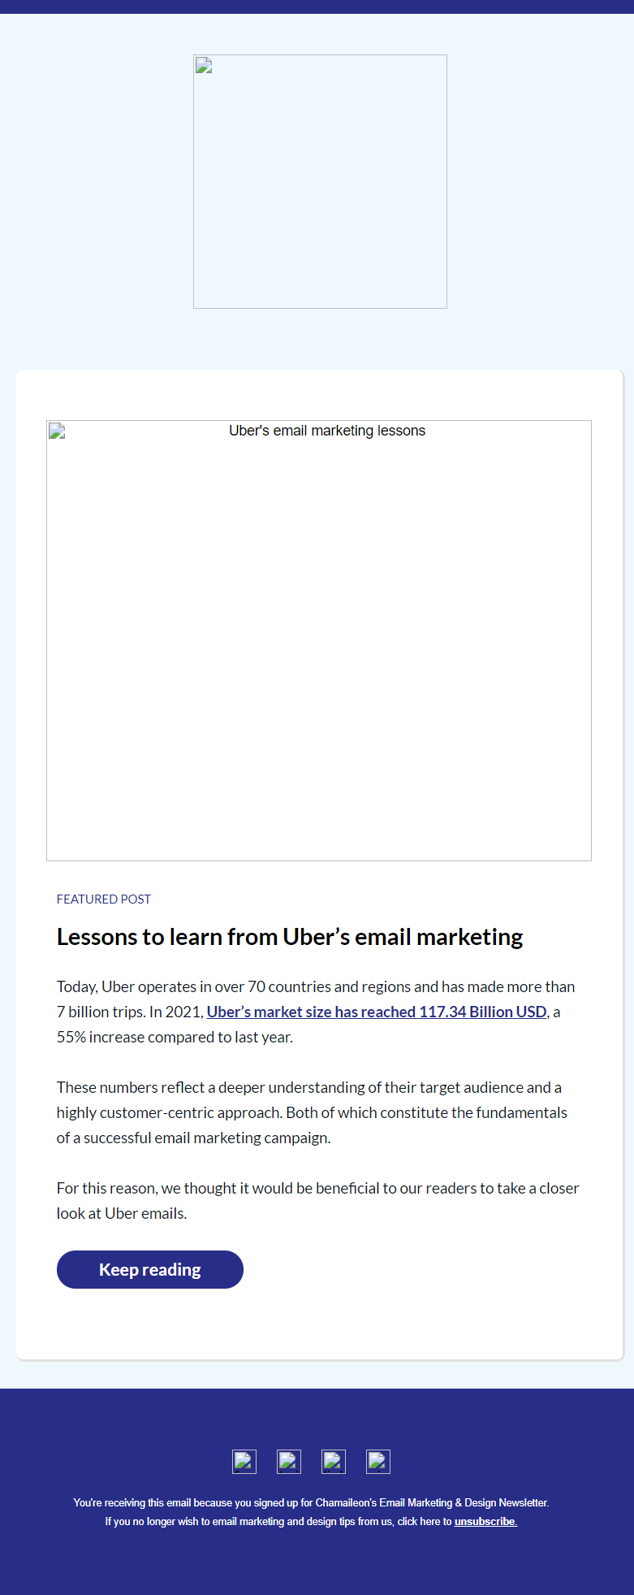Click the fourth social media icon in footer
Viewport: 634px width, 1595px height.
(377, 1461)
